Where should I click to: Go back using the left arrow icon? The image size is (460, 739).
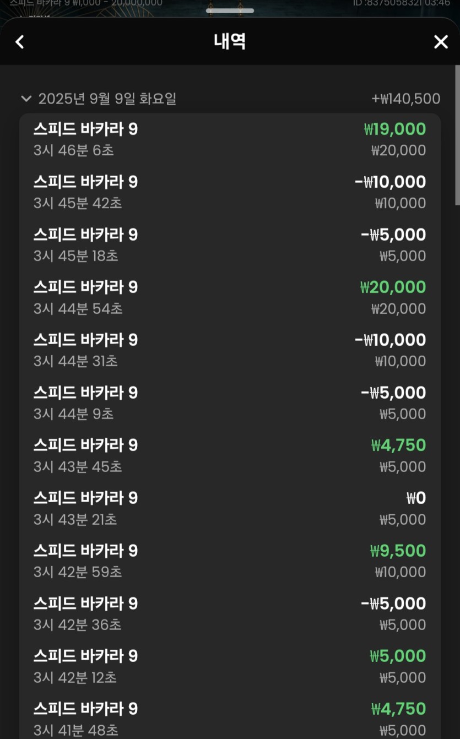(20, 42)
